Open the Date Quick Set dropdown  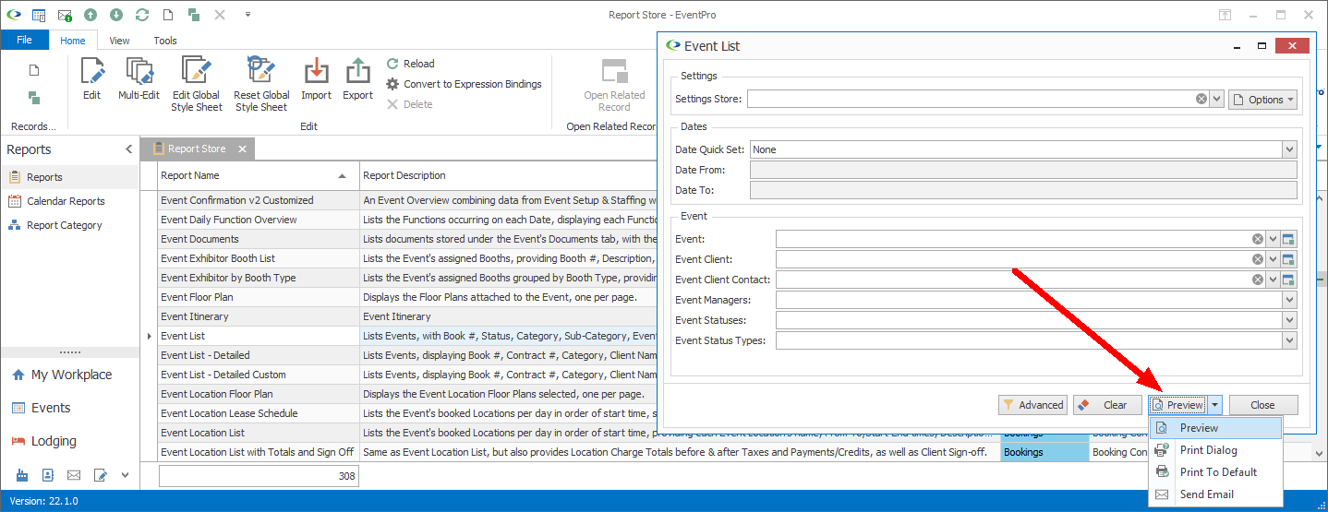tap(1289, 149)
